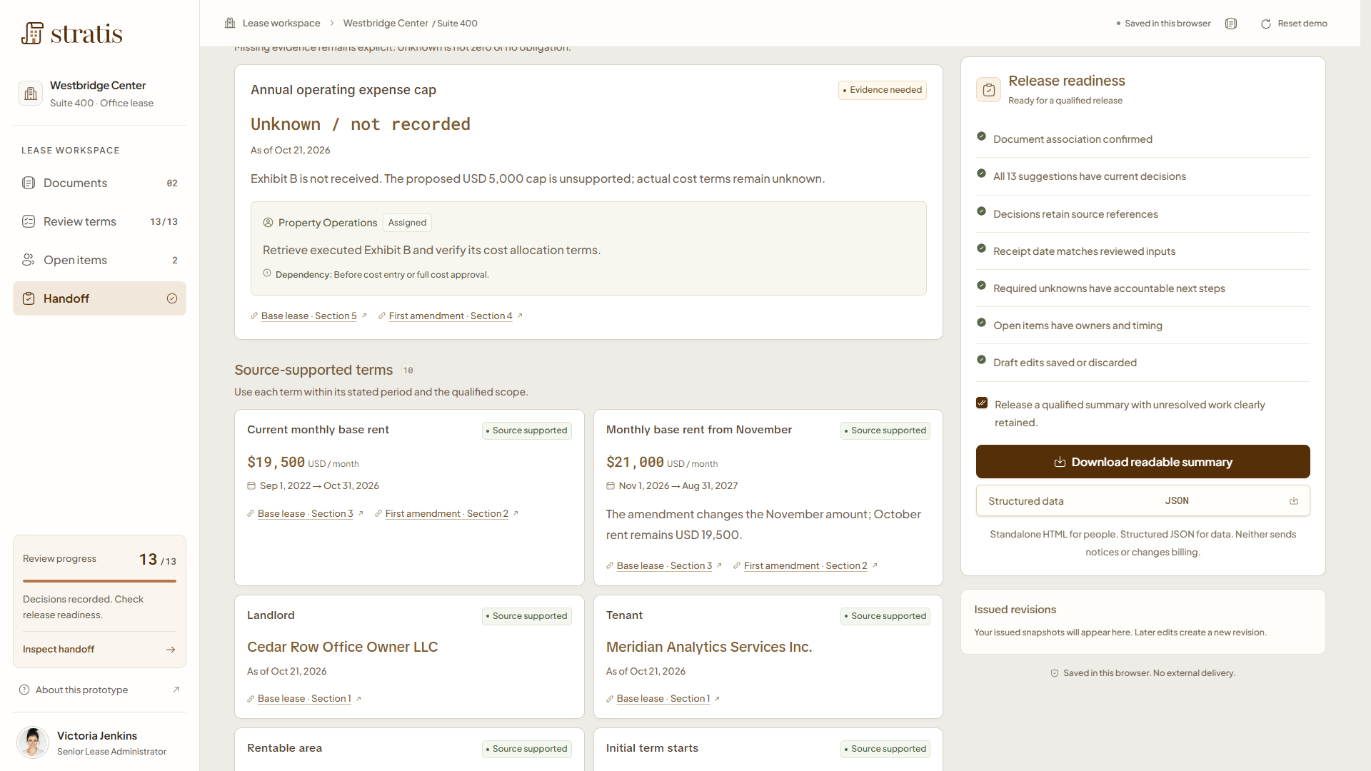1371x771 pixels.
Task: Click the Review progress bar
Action: (x=99, y=581)
